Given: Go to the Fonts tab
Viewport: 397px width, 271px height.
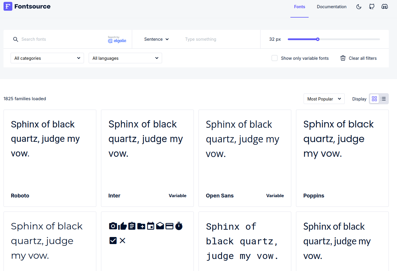Looking at the screenshot, I should pyautogui.click(x=300, y=7).
